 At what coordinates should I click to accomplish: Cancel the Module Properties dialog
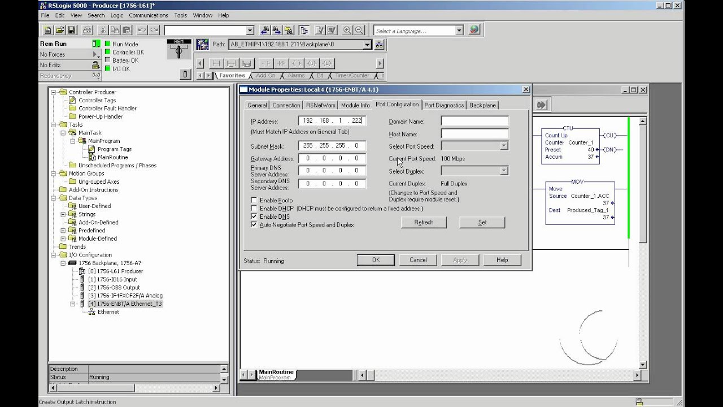(x=418, y=260)
